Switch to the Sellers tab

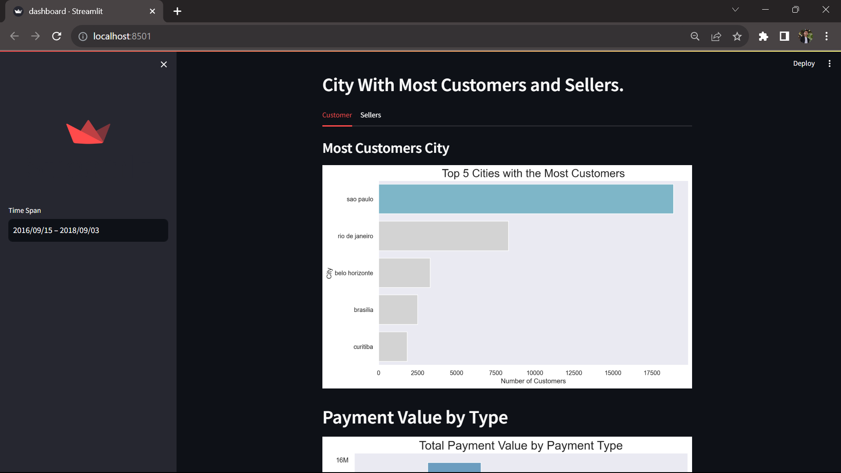point(371,115)
